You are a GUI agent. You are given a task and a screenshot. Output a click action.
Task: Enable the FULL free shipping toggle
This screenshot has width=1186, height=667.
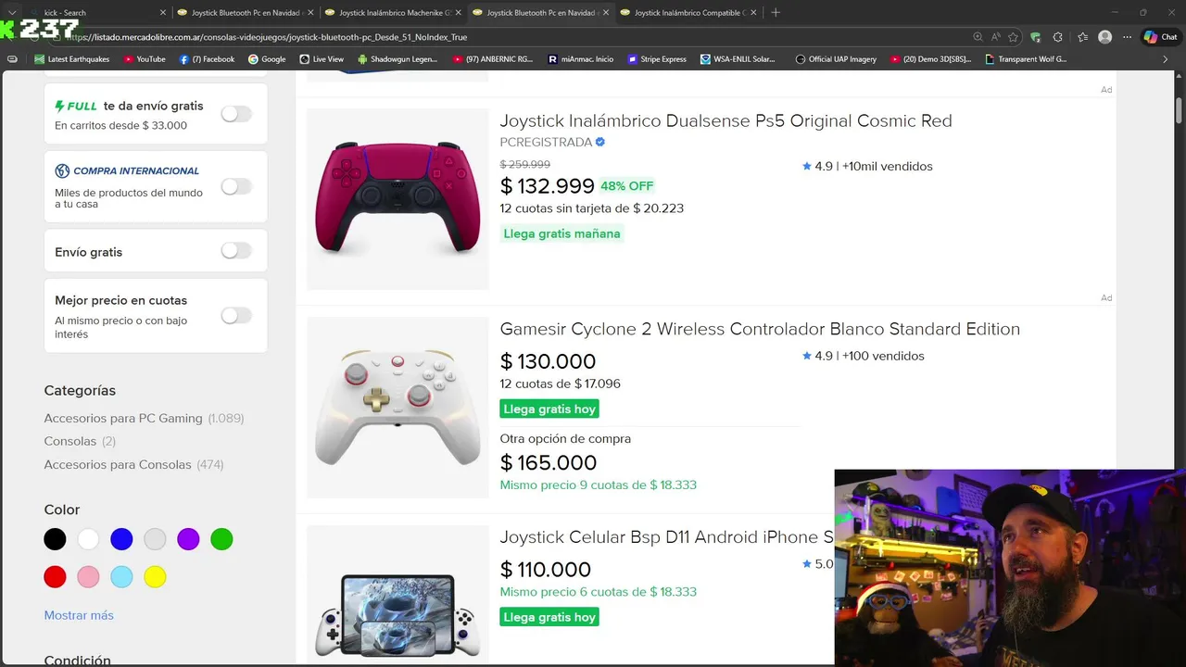235,114
